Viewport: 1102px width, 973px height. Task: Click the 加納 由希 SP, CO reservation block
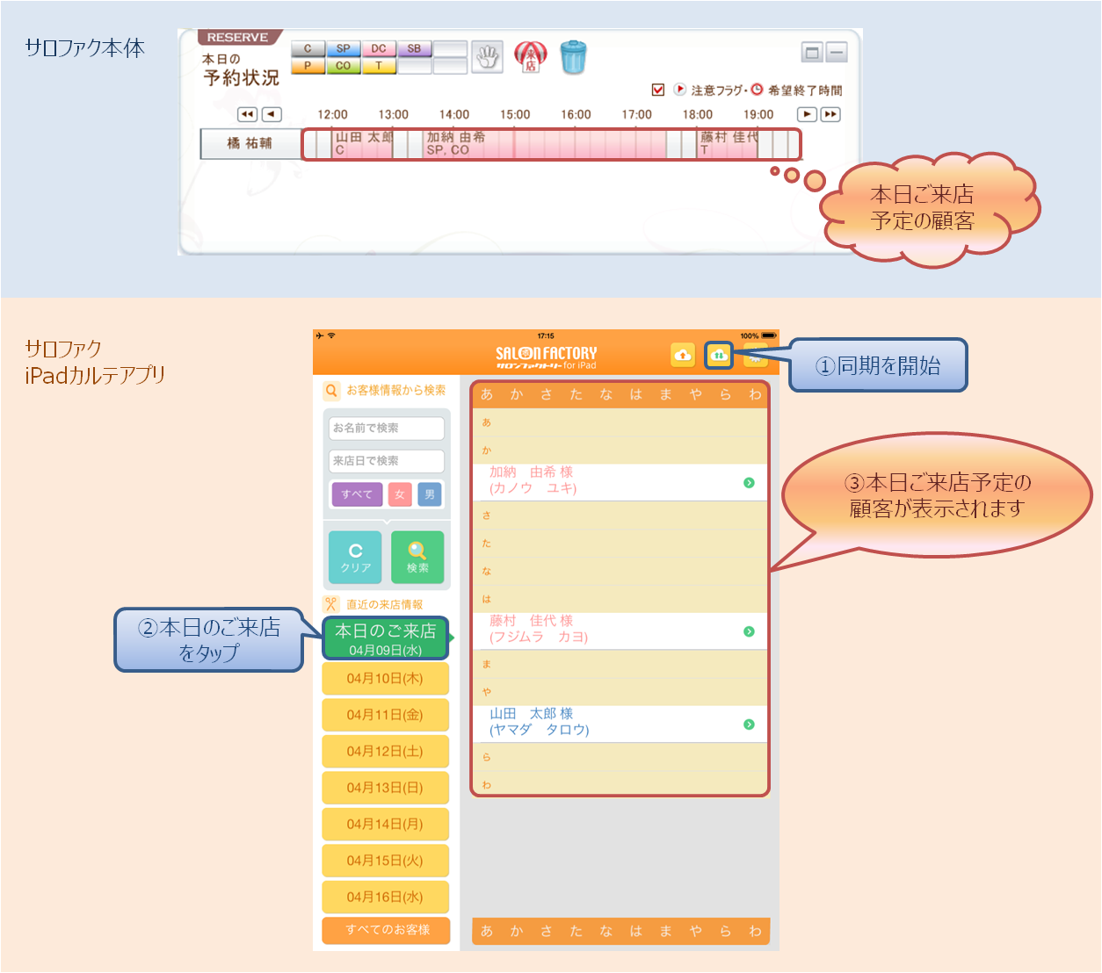[545, 144]
